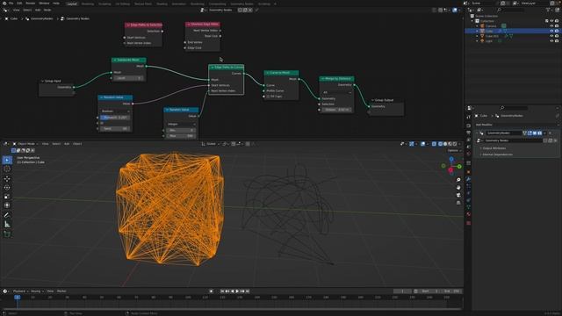
Task: Open Render properties tab icon
Action: (468, 126)
